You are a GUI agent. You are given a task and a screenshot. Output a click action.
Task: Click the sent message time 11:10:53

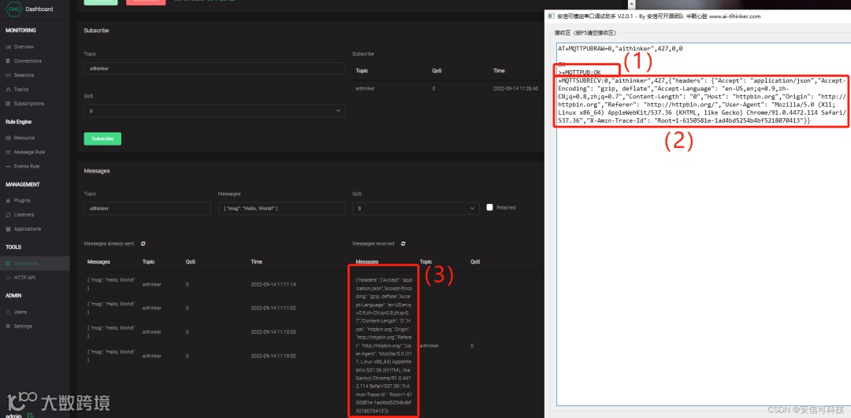[273, 331]
